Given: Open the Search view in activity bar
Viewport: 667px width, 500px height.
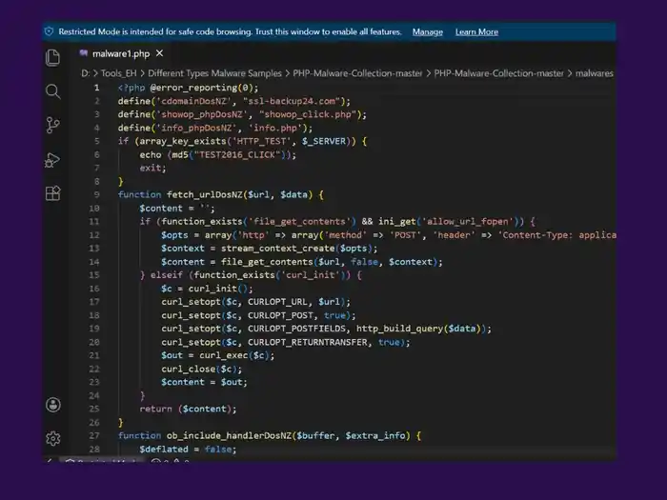Looking at the screenshot, I should [52, 91].
